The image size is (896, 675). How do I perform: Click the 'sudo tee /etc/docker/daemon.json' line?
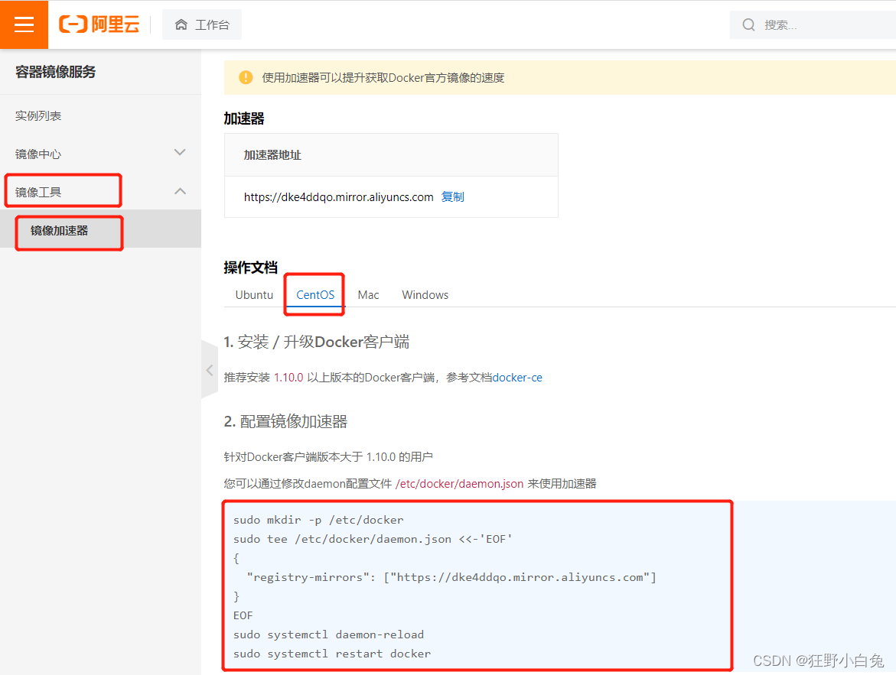tap(373, 539)
